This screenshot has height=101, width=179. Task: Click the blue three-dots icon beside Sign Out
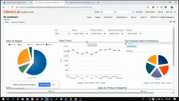175,12
